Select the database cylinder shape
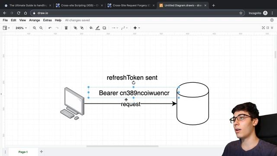Screen dimensions: 277x156 [x=193, y=104]
